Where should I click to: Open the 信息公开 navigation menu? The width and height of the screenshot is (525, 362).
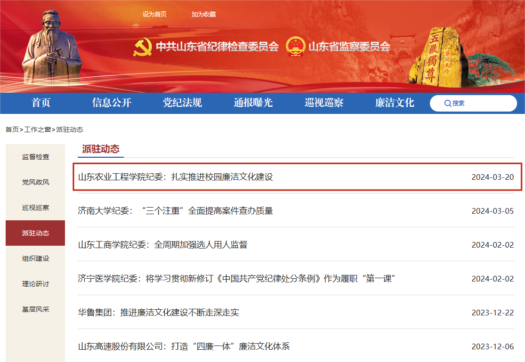coord(112,103)
